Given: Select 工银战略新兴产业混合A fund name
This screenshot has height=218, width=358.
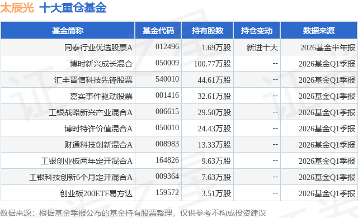Looking at the screenshot, I should pos(91,112).
